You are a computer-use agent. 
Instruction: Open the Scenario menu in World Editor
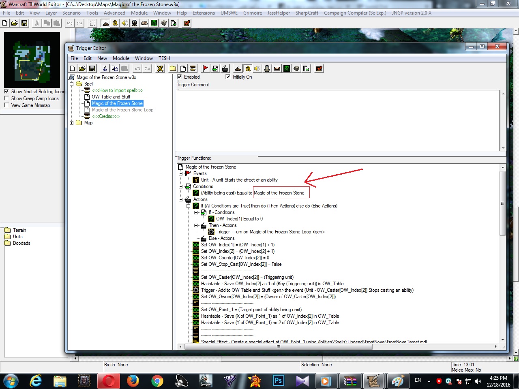(x=71, y=13)
